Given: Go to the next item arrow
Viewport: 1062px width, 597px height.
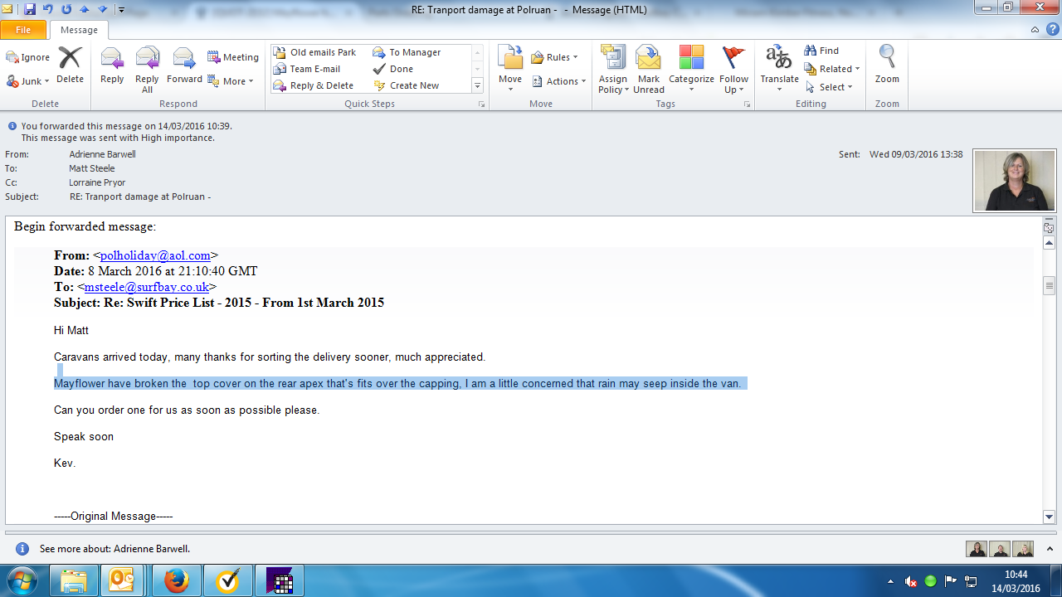Looking at the screenshot, I should click(x=102, y=10).
